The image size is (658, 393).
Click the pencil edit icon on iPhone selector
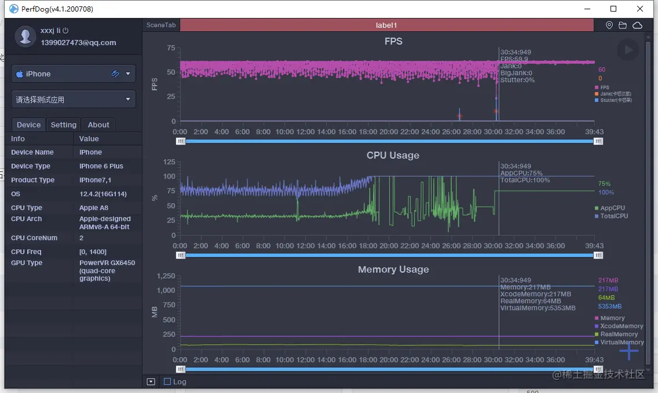point(115,74)
